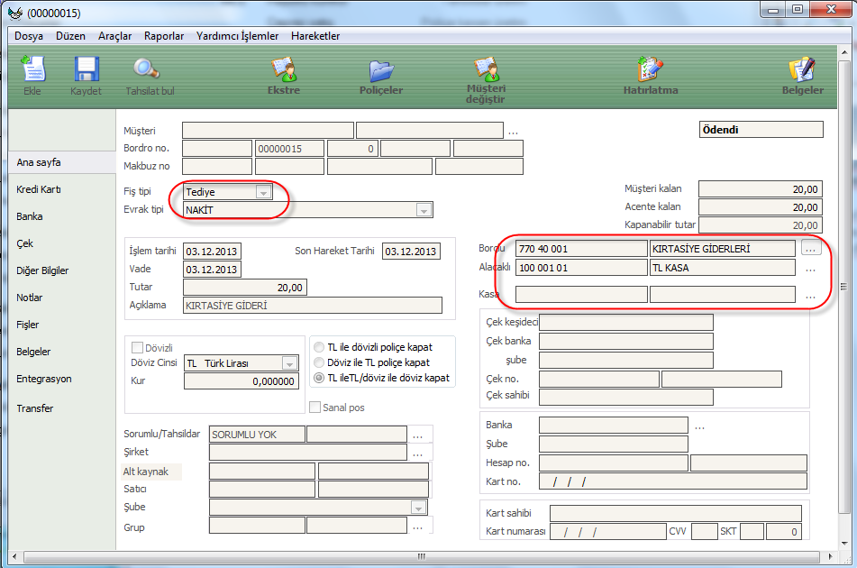Expand the Fiş tipi dropdown

[262, 192]
